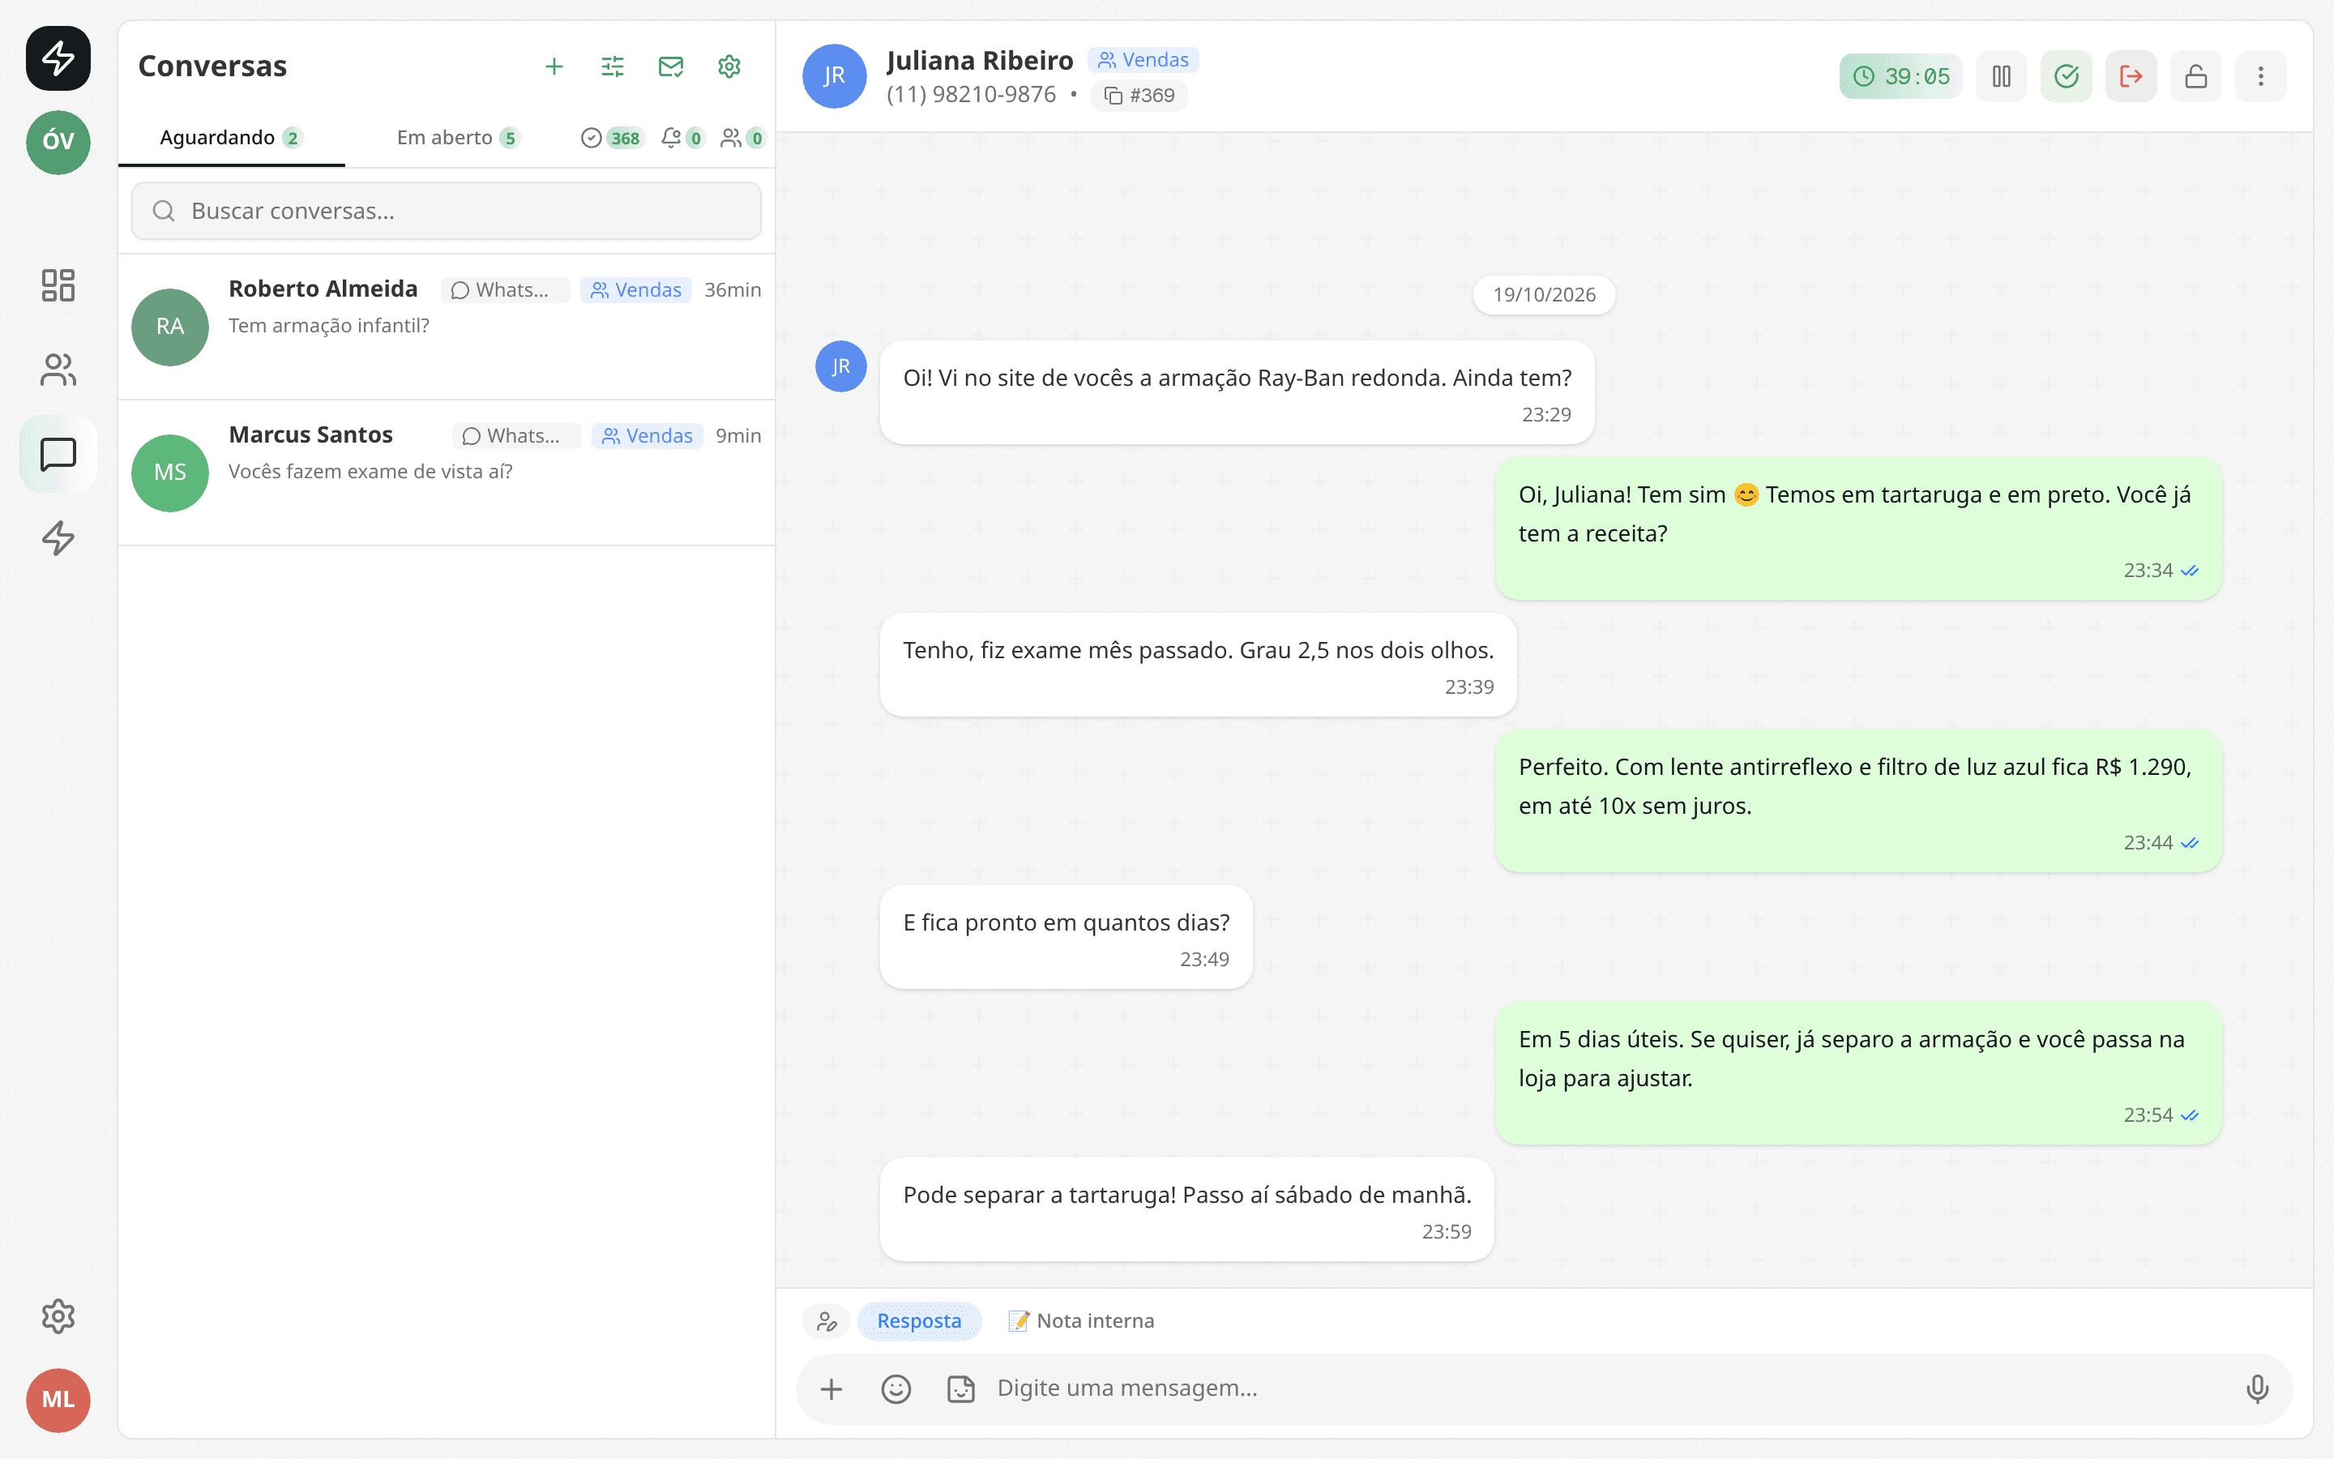This screenshot has height=1459, width=2334.
Task: Click WhatsApp channel badge on Marcus Santos
Action: click(517, 436)
